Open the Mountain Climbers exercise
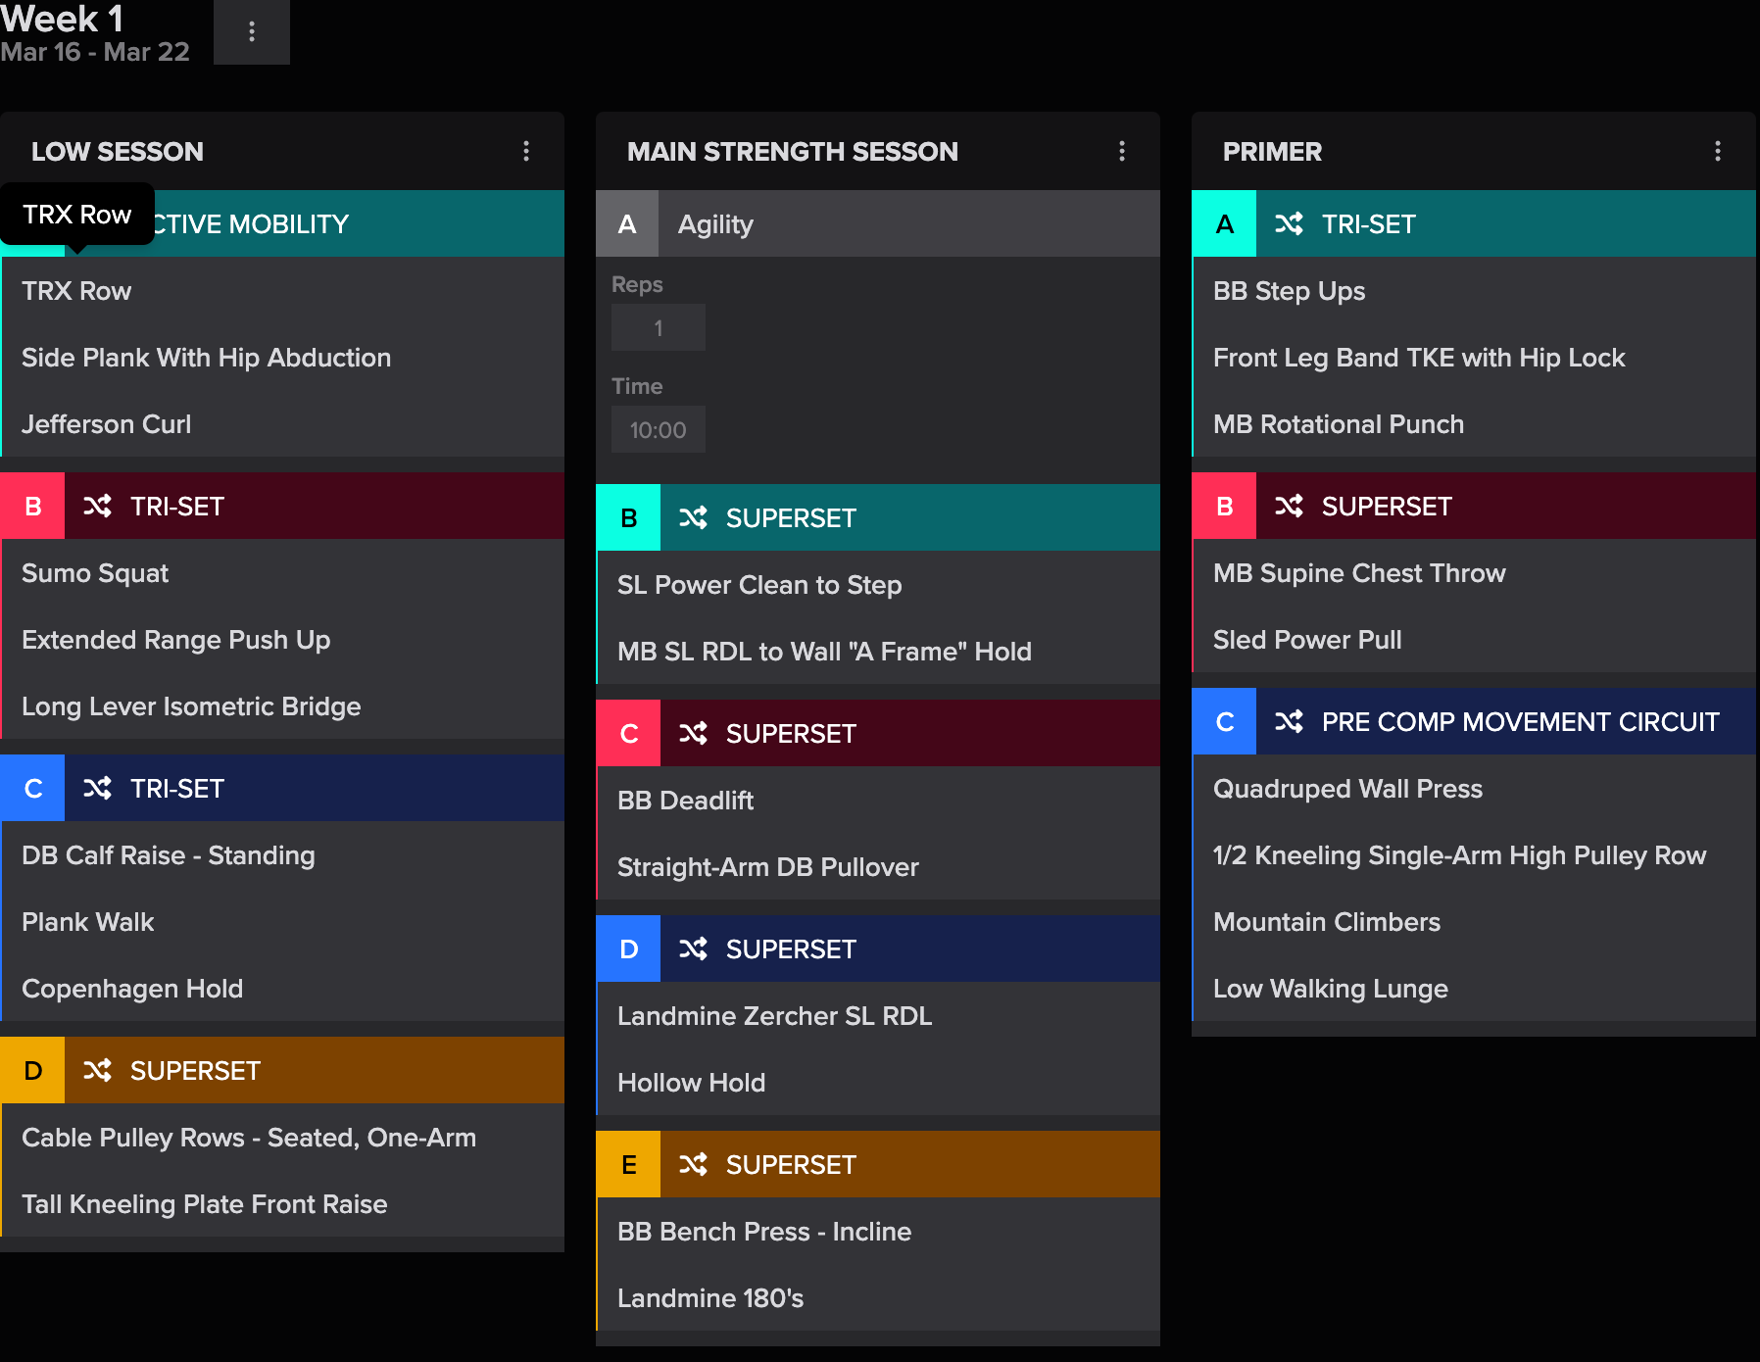The image size is (1760, 1362). (1474, 921)
